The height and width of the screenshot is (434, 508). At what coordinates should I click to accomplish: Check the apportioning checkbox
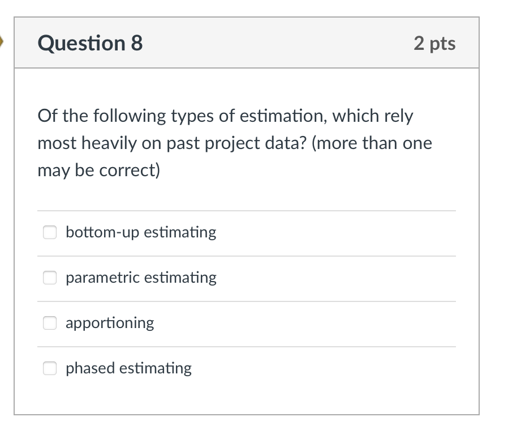[x=50, y=323]
